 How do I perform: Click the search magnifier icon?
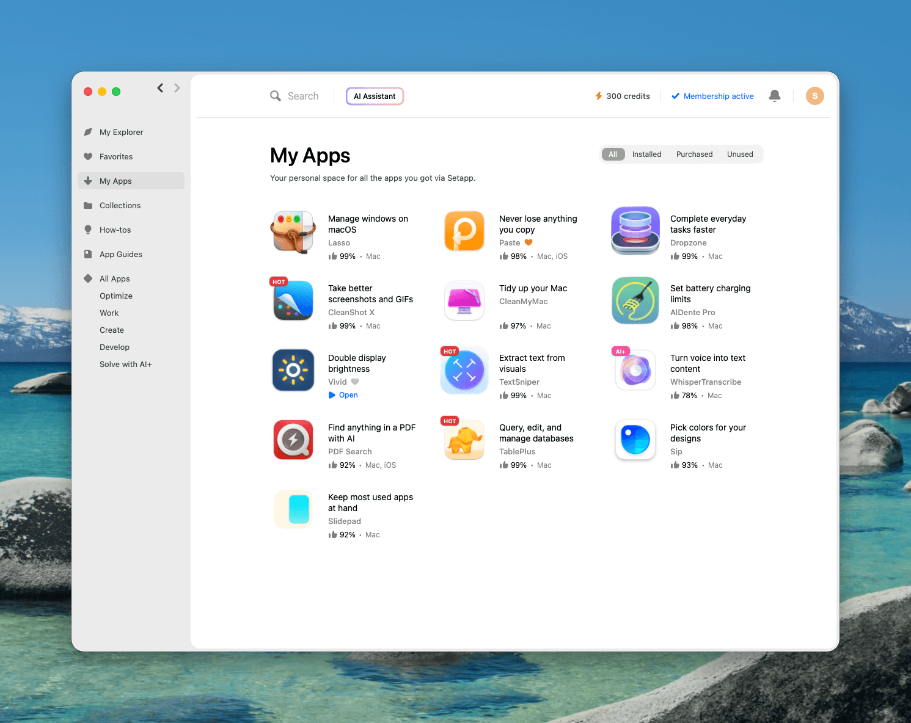276,96
